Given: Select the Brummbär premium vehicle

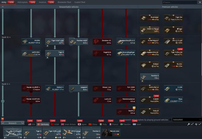Looking at the screenshot, I should 150,18.
